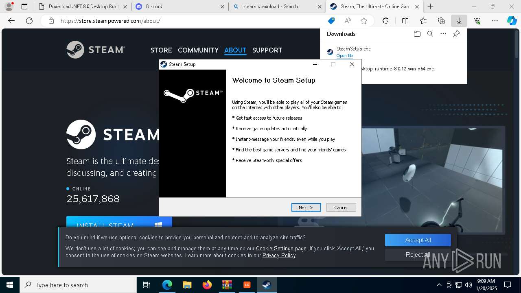This screenshot has width=521, height=293.
Task: Open volume control in system tray
Action: coord(468,285)
